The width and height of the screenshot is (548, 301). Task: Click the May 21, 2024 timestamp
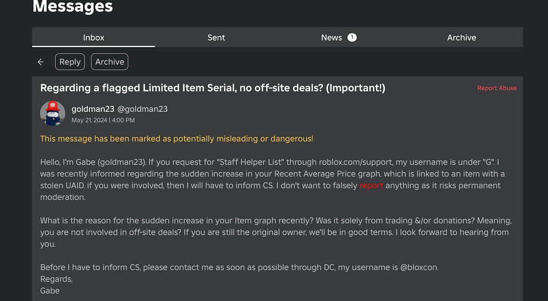pyautogui.click(x=103, y=120)
